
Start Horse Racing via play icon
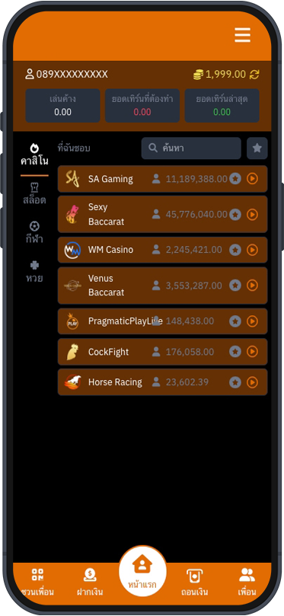pos(252,381)
